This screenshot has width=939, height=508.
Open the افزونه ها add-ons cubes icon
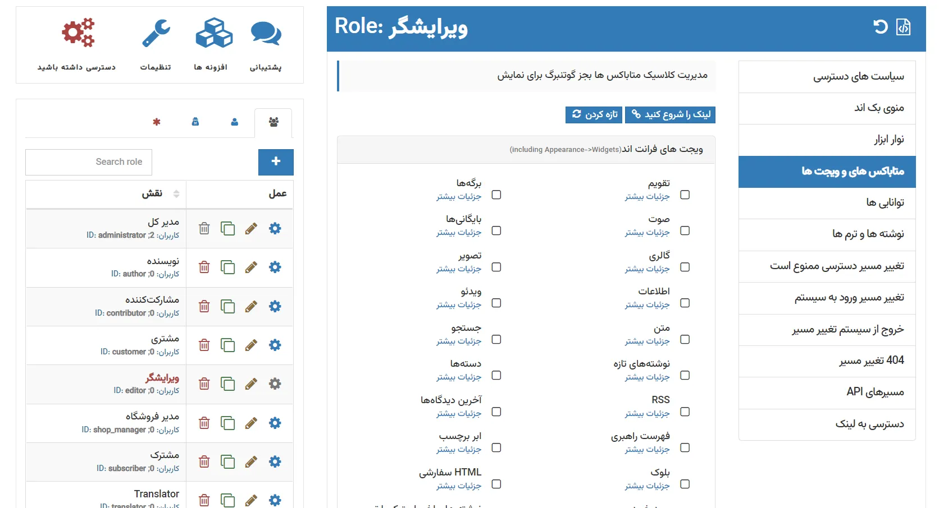coord(214,33)
